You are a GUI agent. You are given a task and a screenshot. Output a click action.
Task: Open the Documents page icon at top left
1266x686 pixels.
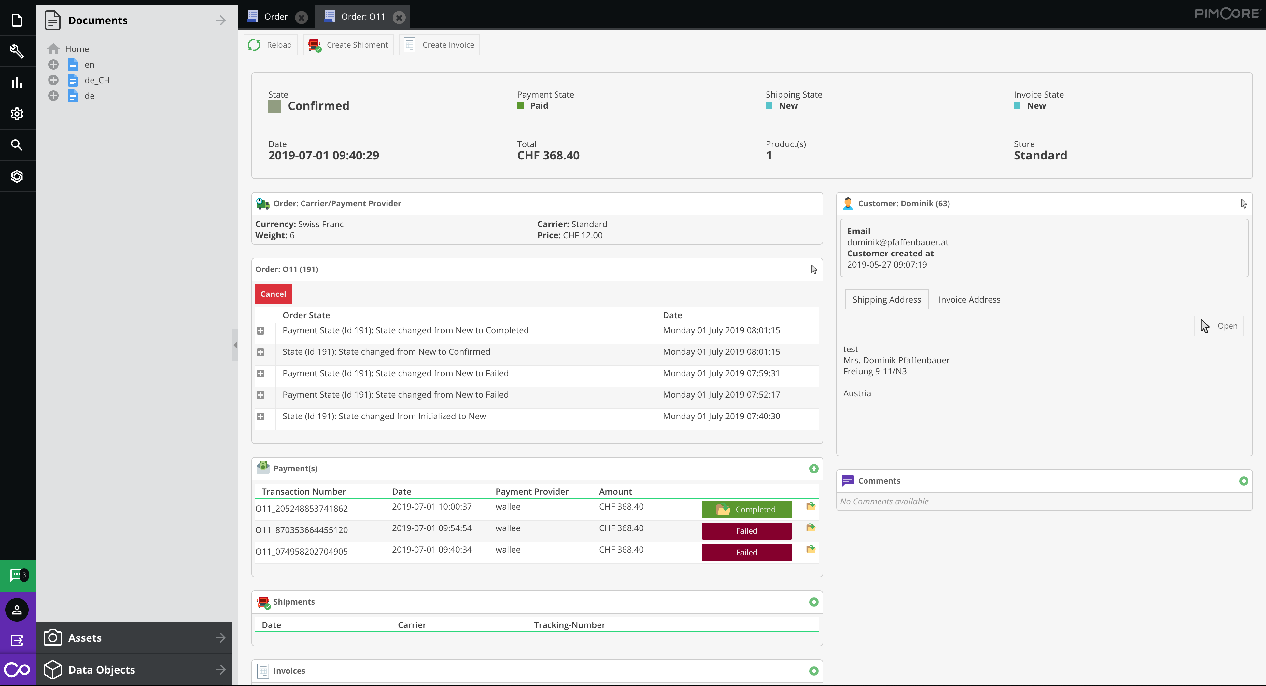(17, 20)
